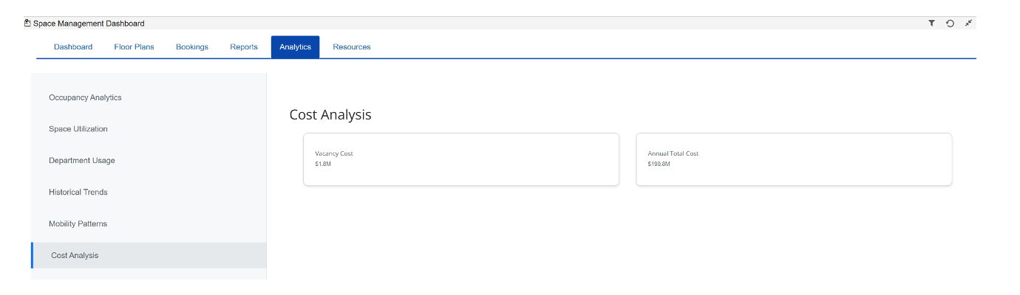The height and width of the screenshot is (295, 1020).
Task: Click the Vacancy Cost card
Action: coord(460,159)
